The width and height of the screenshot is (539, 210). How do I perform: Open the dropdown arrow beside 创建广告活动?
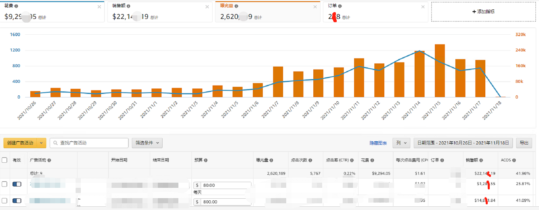click(41, 143)
